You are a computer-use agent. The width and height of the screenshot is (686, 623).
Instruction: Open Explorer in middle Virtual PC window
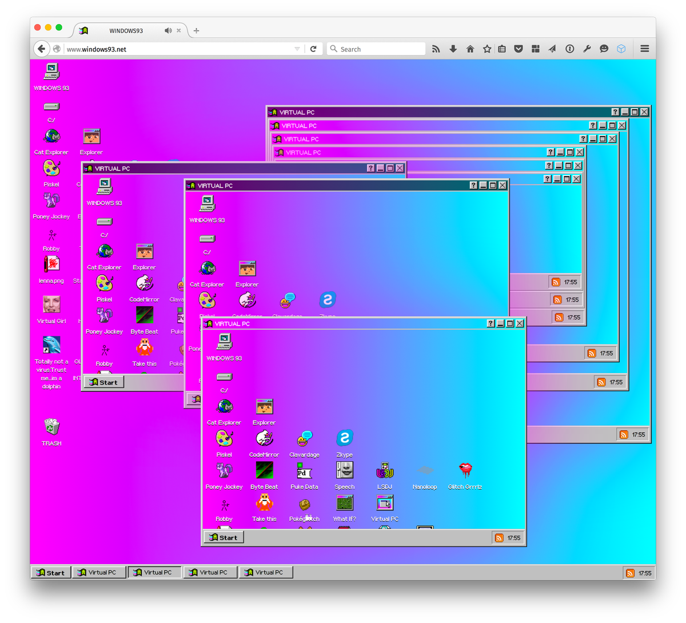point(247,269)
